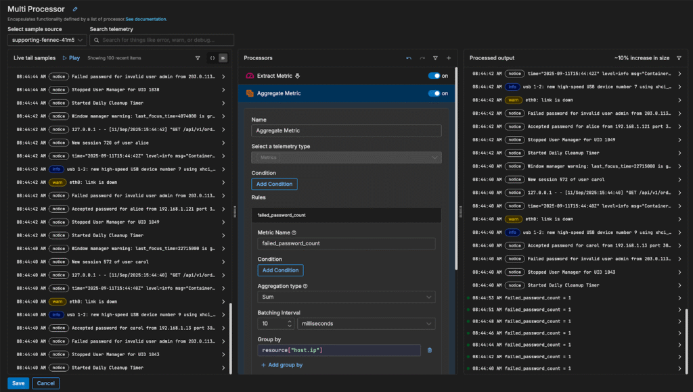Click the pencil icon beside Multi Processor title
This screenshot has width=693, height=392.
[75, 9]
